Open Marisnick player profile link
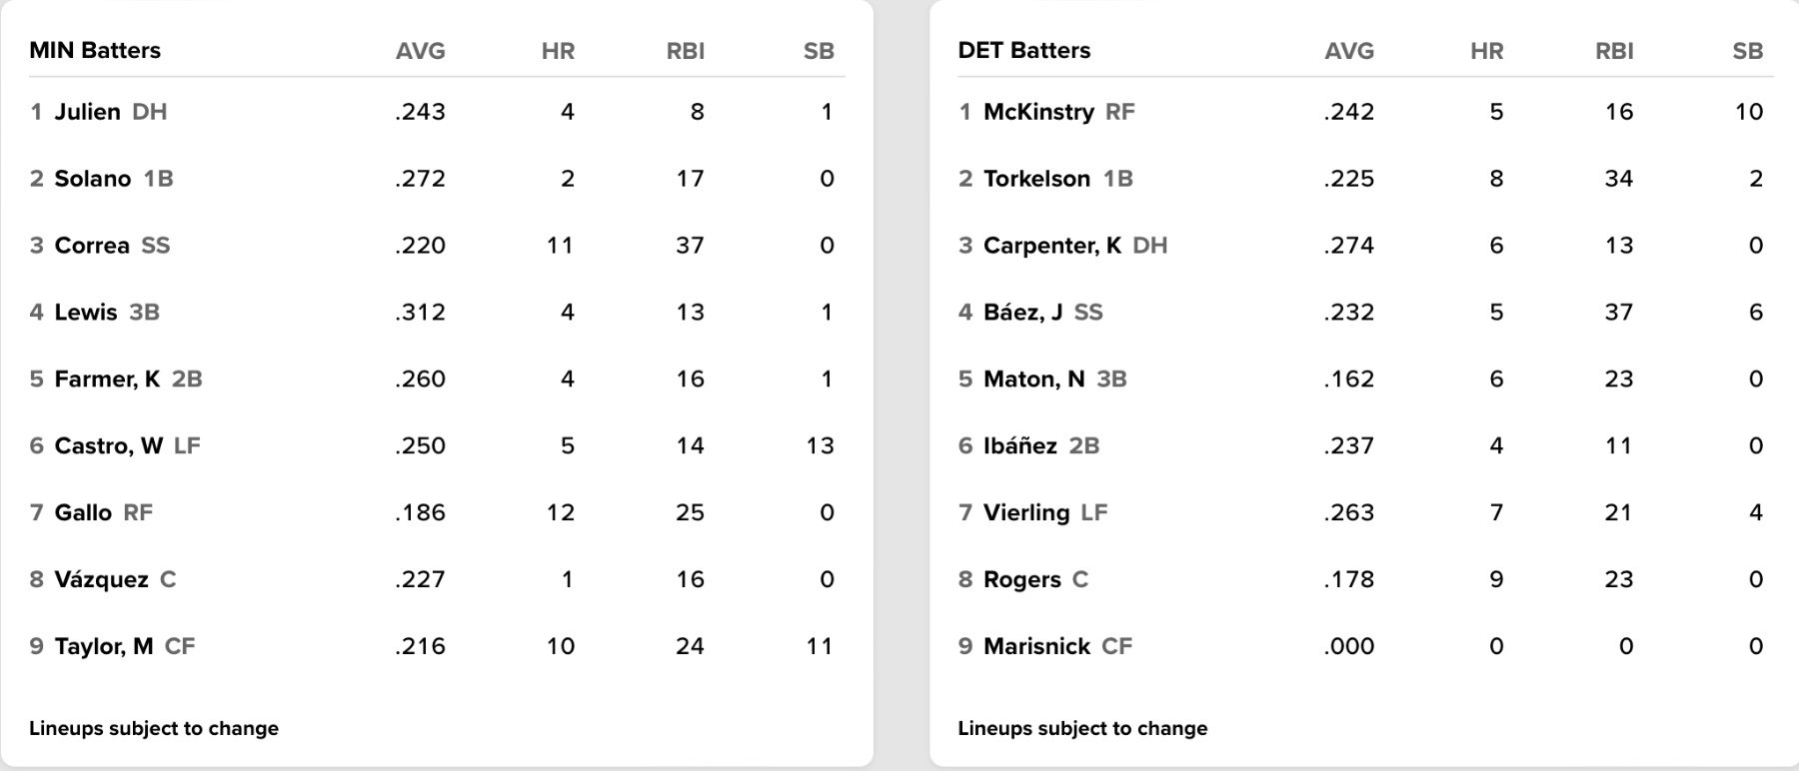Viewport: 1799px width, 771px height. (x=1036, y=647)
